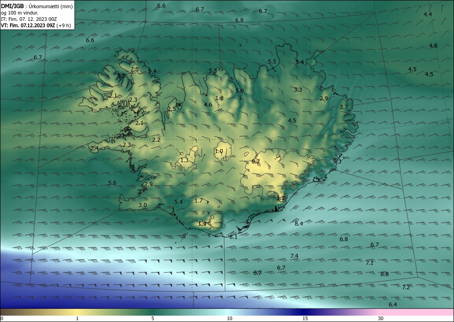The width and height of the screenshot is (454, 322).
Task: Click the 5.3 value label
Action: (x=213, y=71)
